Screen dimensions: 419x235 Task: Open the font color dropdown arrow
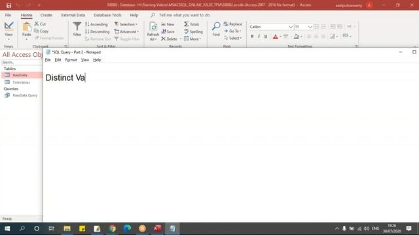coord(280,37)
